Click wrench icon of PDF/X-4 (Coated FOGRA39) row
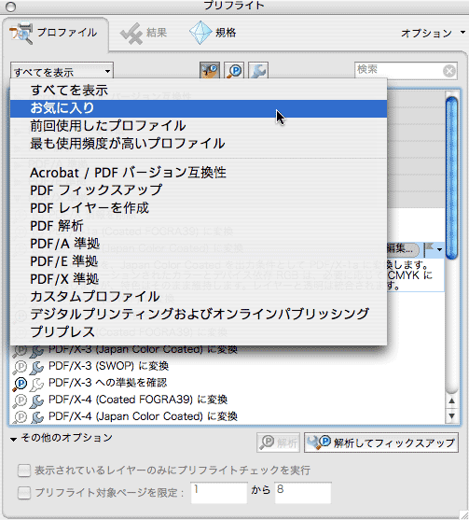Image resolution: width=469 pixels, height=520 pixels. coord(36,401)
